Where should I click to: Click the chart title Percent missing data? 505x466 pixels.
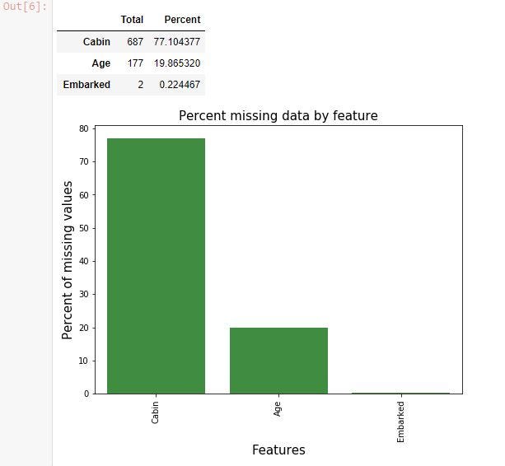point(278,115)
